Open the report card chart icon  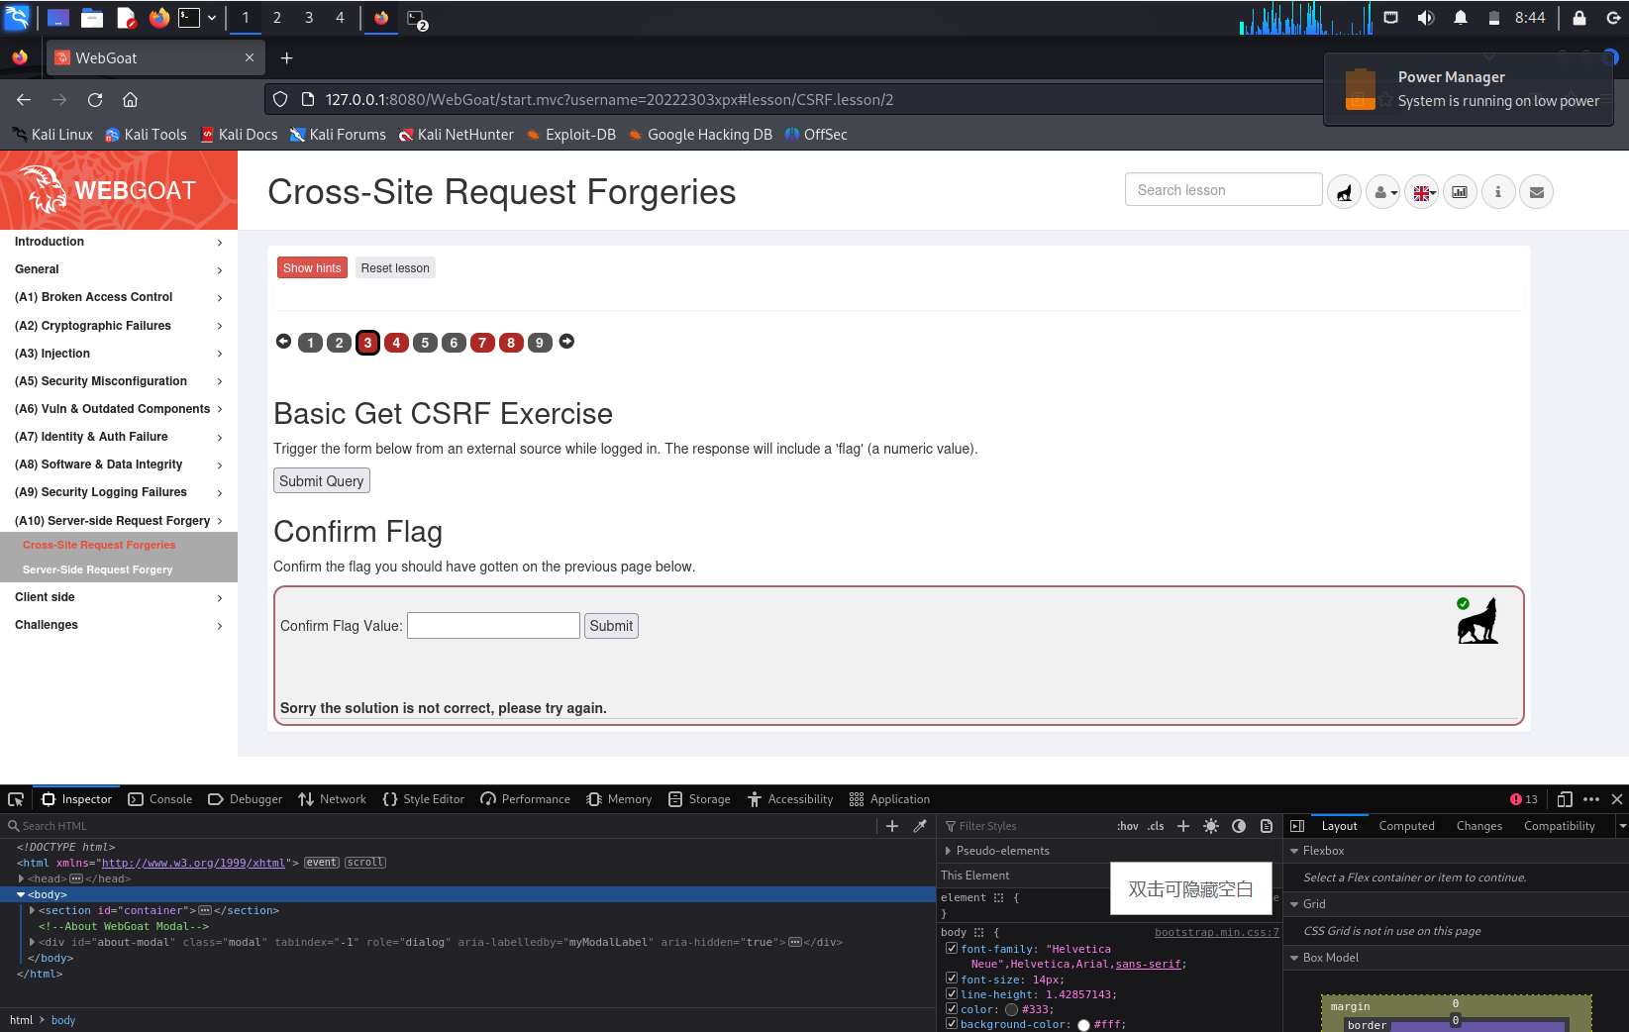pos(1460,192)
